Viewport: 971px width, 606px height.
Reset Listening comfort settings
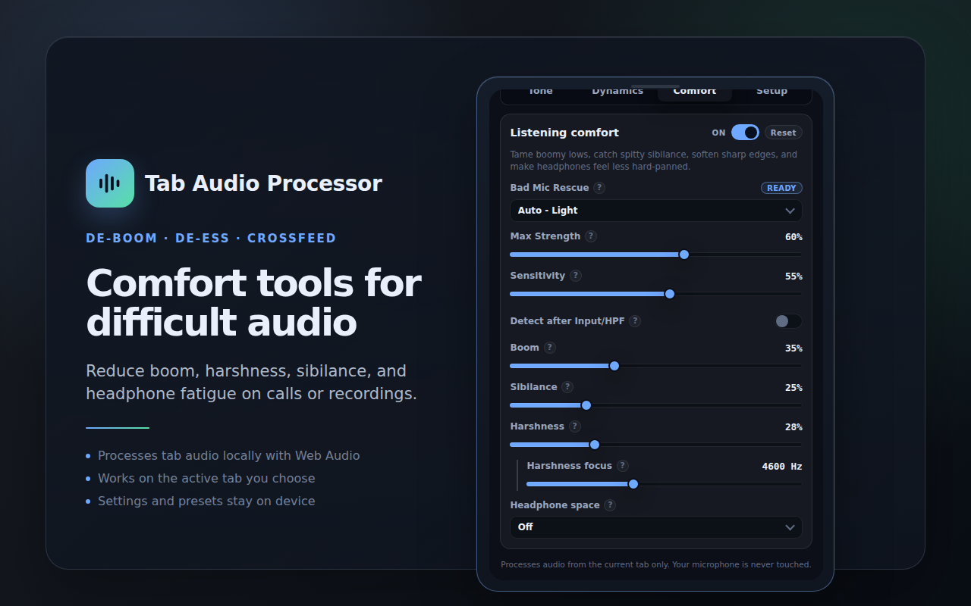784,133
